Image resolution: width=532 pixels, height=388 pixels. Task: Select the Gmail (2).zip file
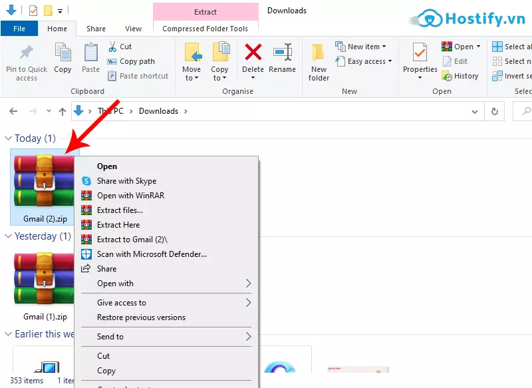point(44,187)
